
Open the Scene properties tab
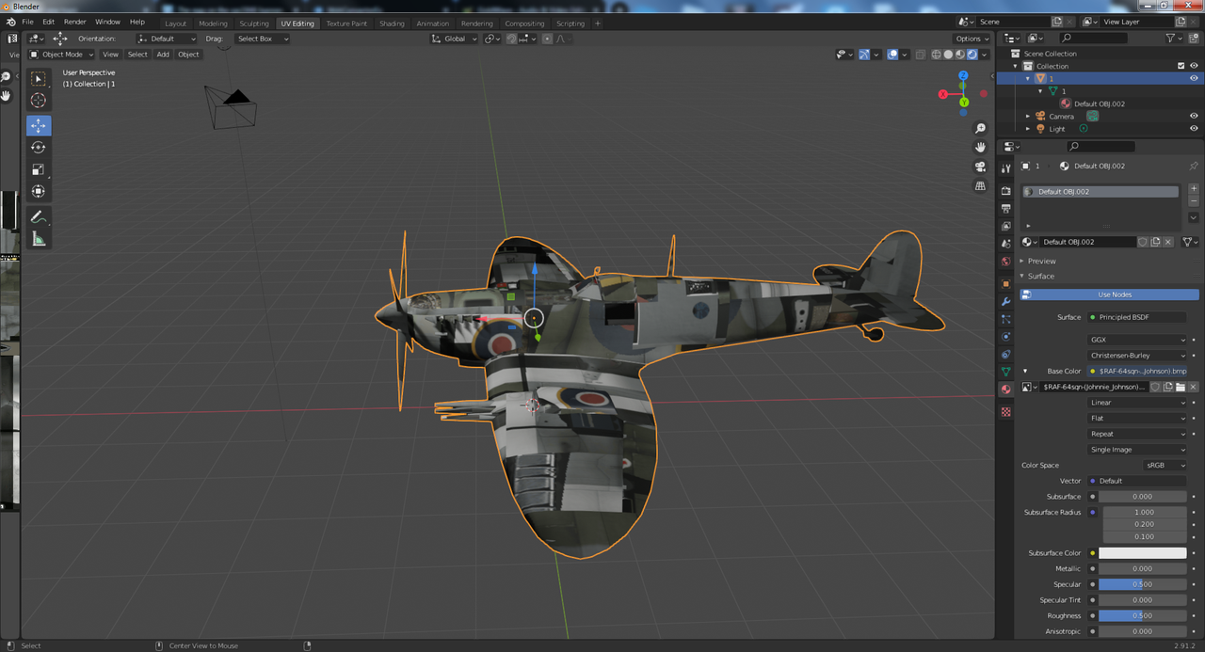[x=1005, y=244]
